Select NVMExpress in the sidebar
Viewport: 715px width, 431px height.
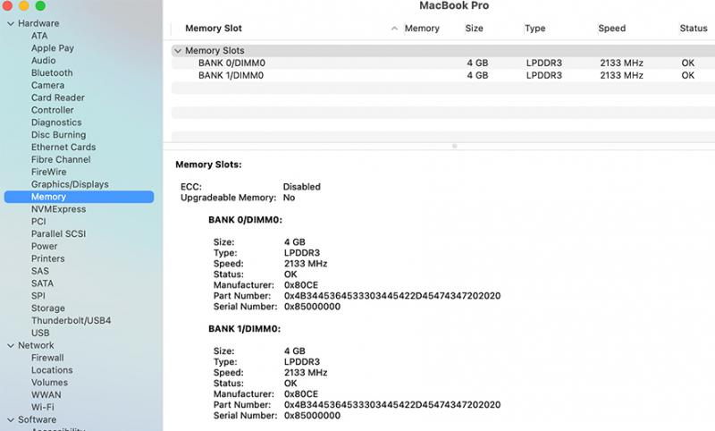point(58,209)
